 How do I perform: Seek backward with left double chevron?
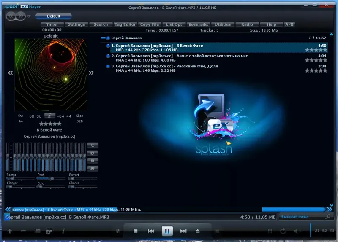[x=8, y=209]
